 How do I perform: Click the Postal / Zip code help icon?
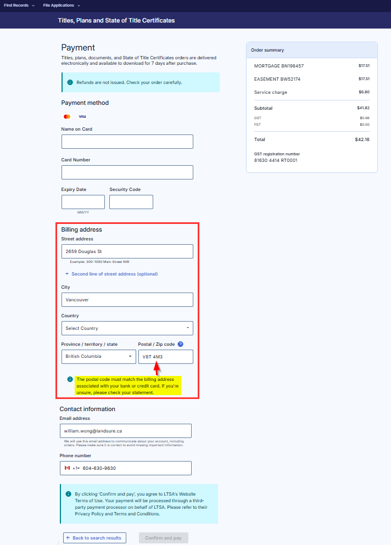180,344
